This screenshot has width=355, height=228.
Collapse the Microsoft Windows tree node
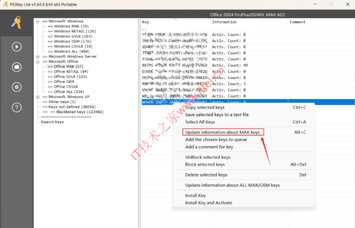[38, 21]
